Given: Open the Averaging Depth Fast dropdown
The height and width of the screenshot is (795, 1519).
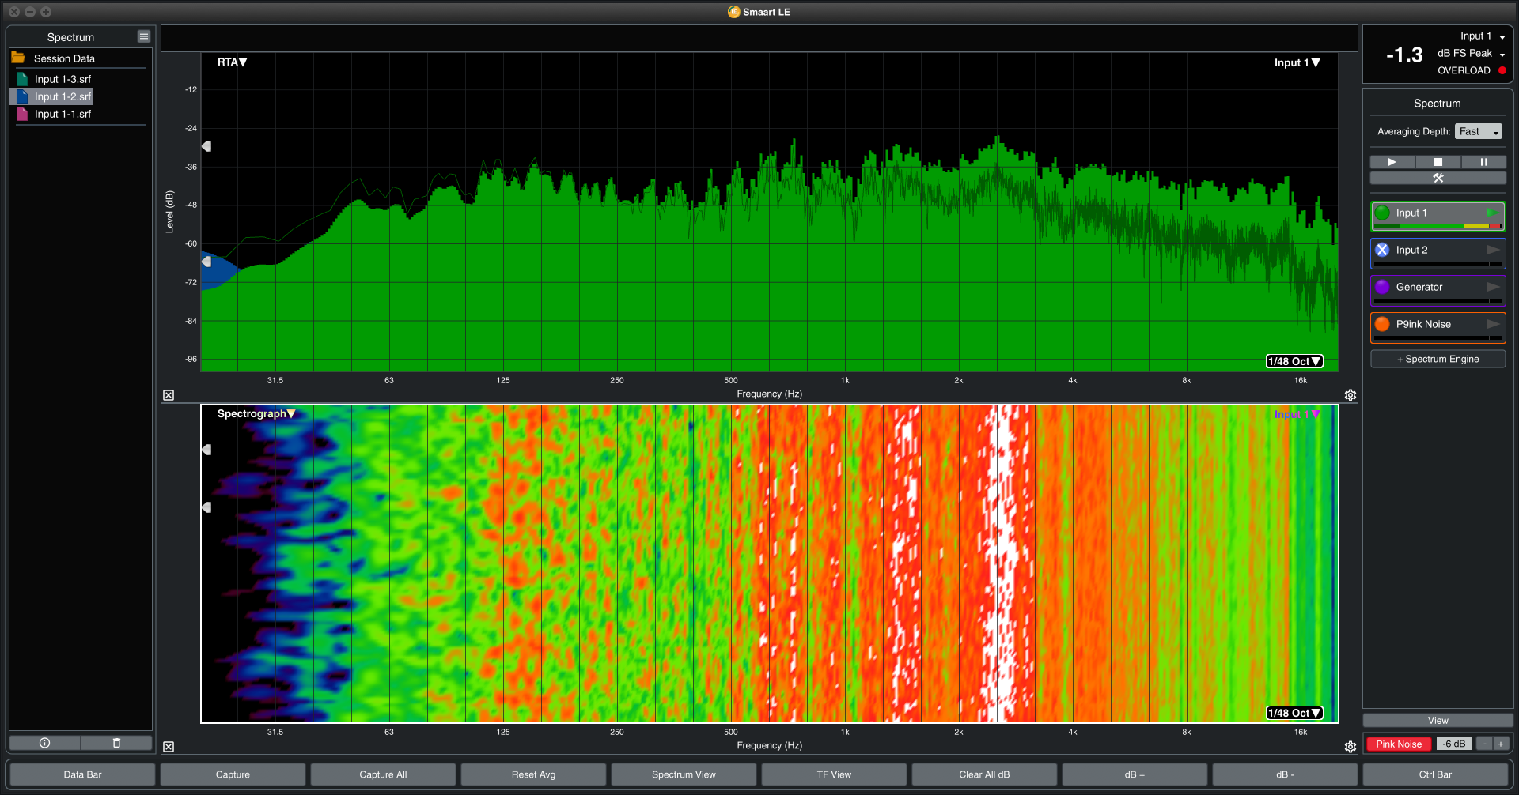Looking at the screenshot, I should 1478,132.
